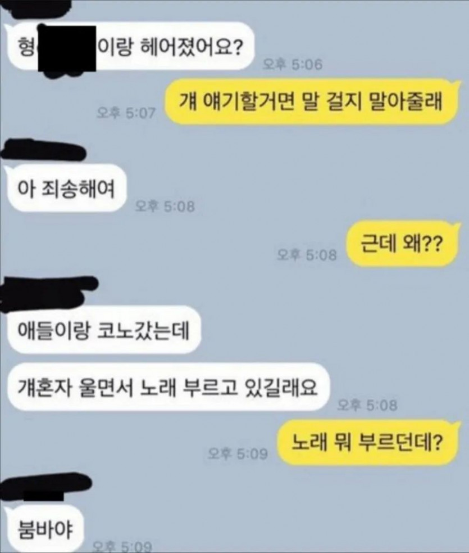Tap the white bubble ending with 헤어졌어요?
469x553 pixels.
click(130, 46)
